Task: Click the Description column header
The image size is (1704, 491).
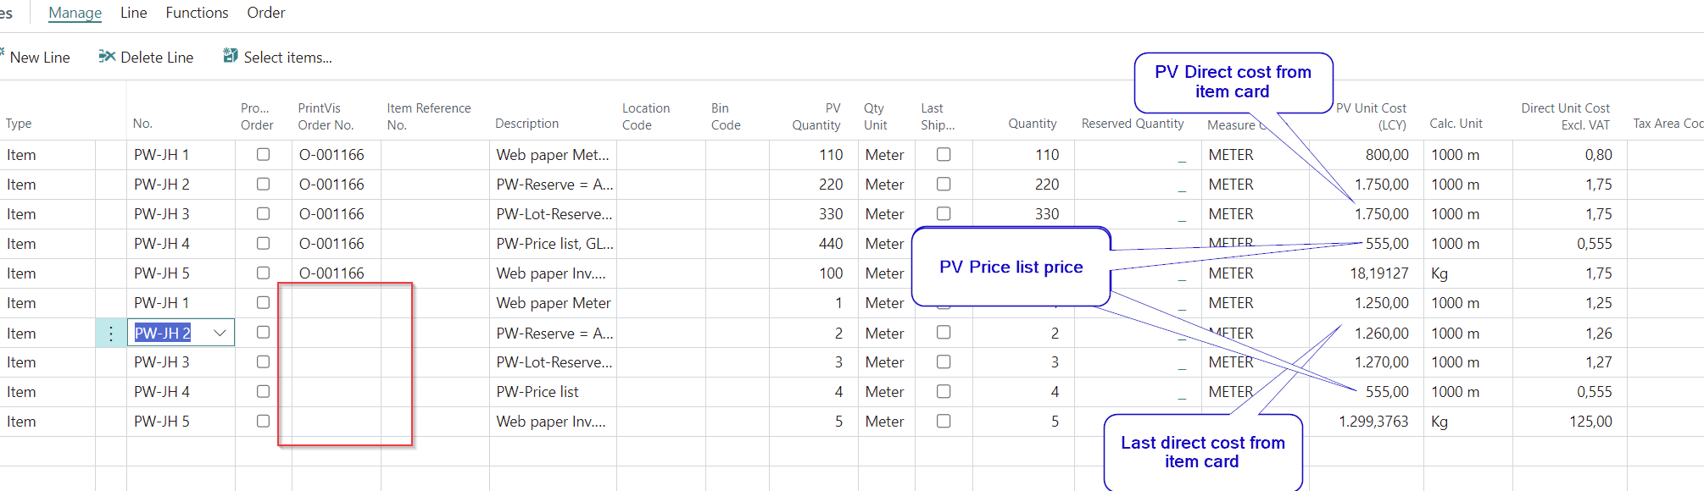Action: (x=526, y=124)
